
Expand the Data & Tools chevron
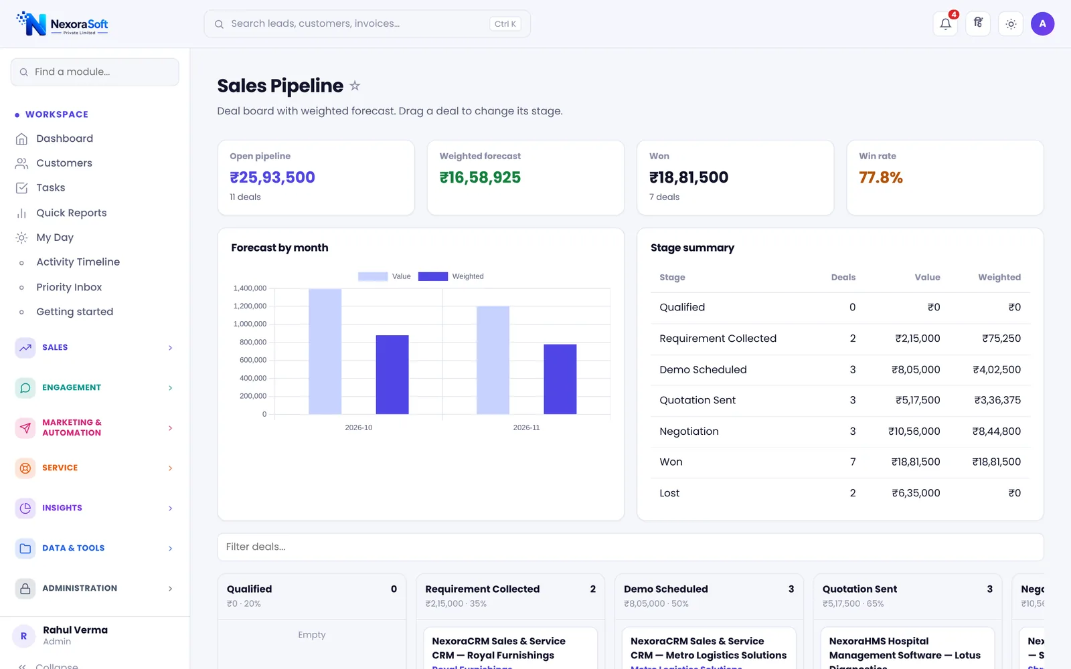[170, 549]
